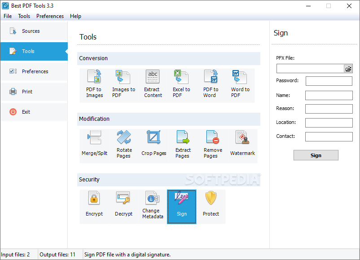Click the status message about digital signature
Viewport: 360px width, 260px height.
pos(127,255)
